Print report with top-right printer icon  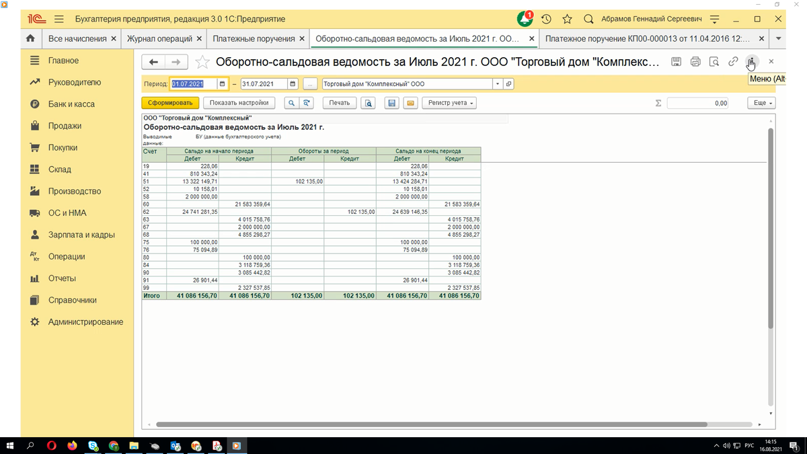point(695,62)
